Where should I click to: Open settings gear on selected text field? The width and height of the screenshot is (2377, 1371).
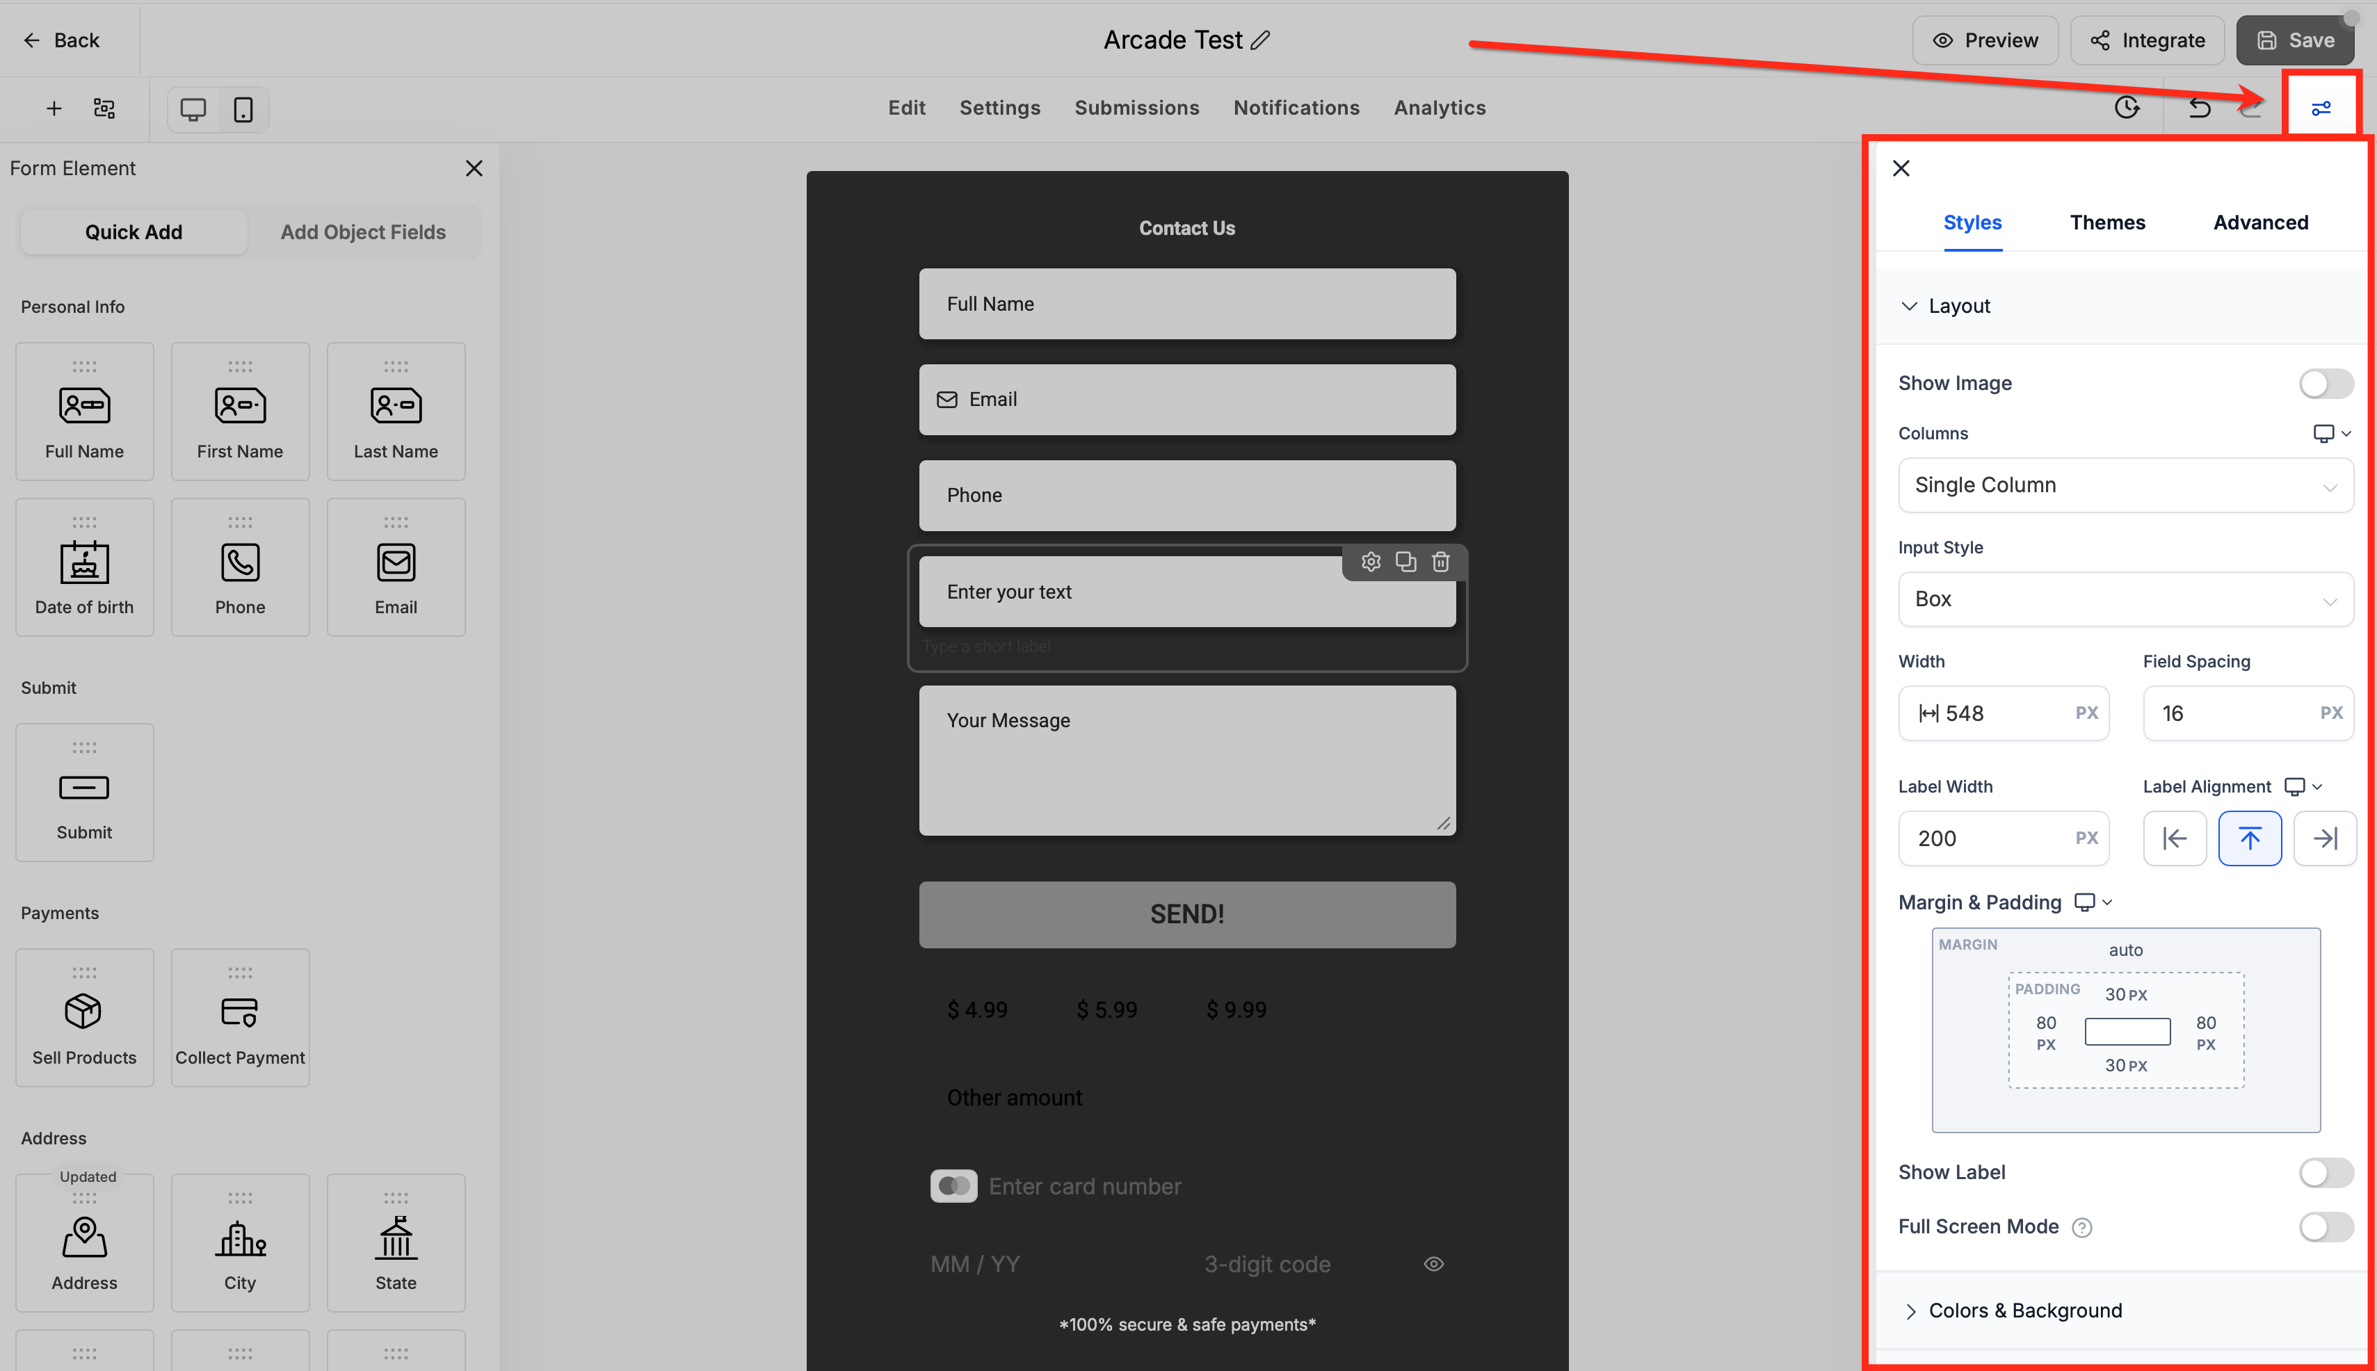click(x=1371, y=562)
